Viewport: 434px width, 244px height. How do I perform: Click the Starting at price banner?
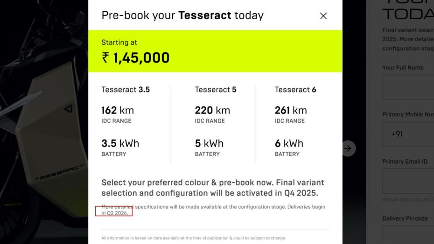[215, 51]
